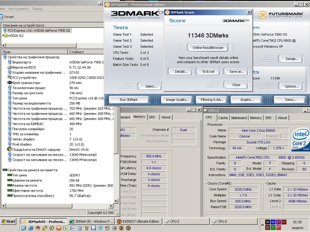Open About tab in left CPU-Z window
Viewport: 310px width, 232px height.
(x=166, y=117)
